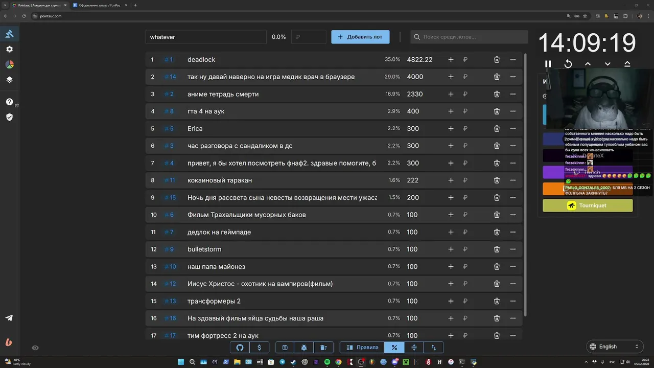Toggle the compact rows toolbar button
Image resolution: width=654 pixels, height=368 pixels.
click(414, 348)
